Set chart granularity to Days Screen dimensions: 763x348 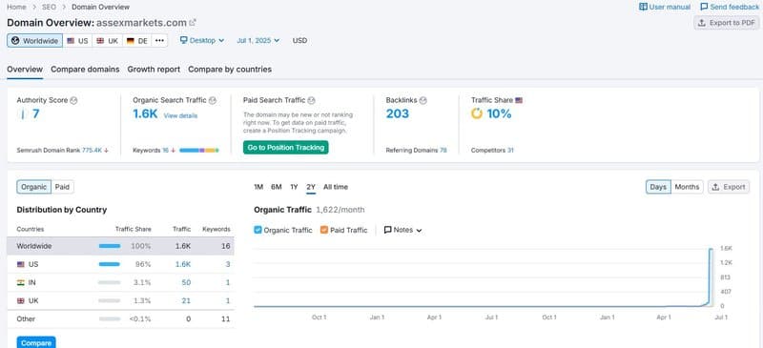[x=658, y=187]
